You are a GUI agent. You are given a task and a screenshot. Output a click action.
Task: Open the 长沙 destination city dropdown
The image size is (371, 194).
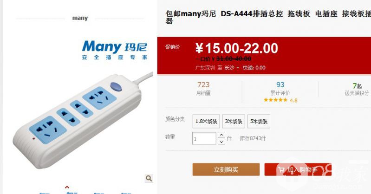coord(232,68)
